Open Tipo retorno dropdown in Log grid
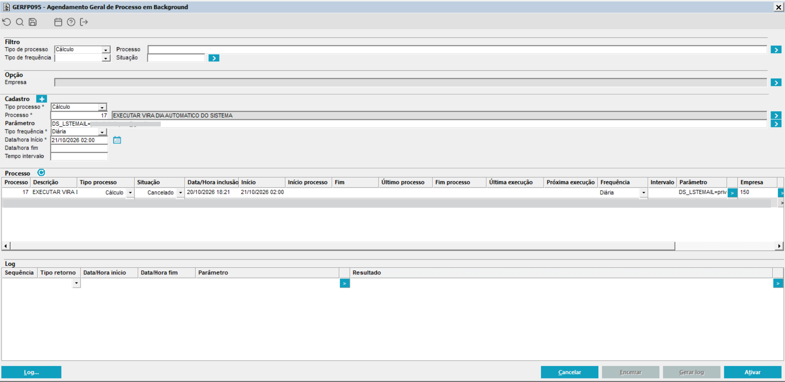This screenshot has width=785, height=382. (x=76, y=283)
